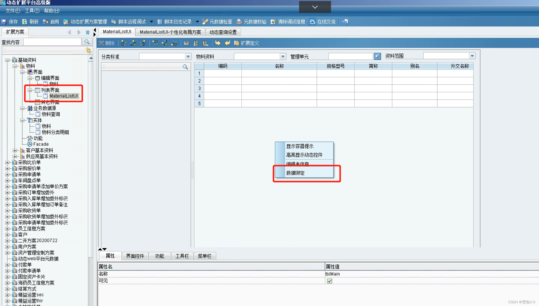
Task: Click the 刷新 refresh icon
Action: click(x=25, y=22)
